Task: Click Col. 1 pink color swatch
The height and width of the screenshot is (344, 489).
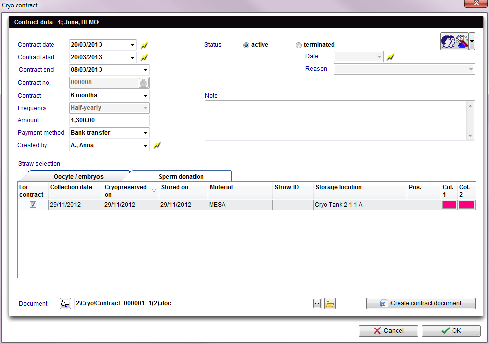Action: pyautogui.click(x=449, y=205)
